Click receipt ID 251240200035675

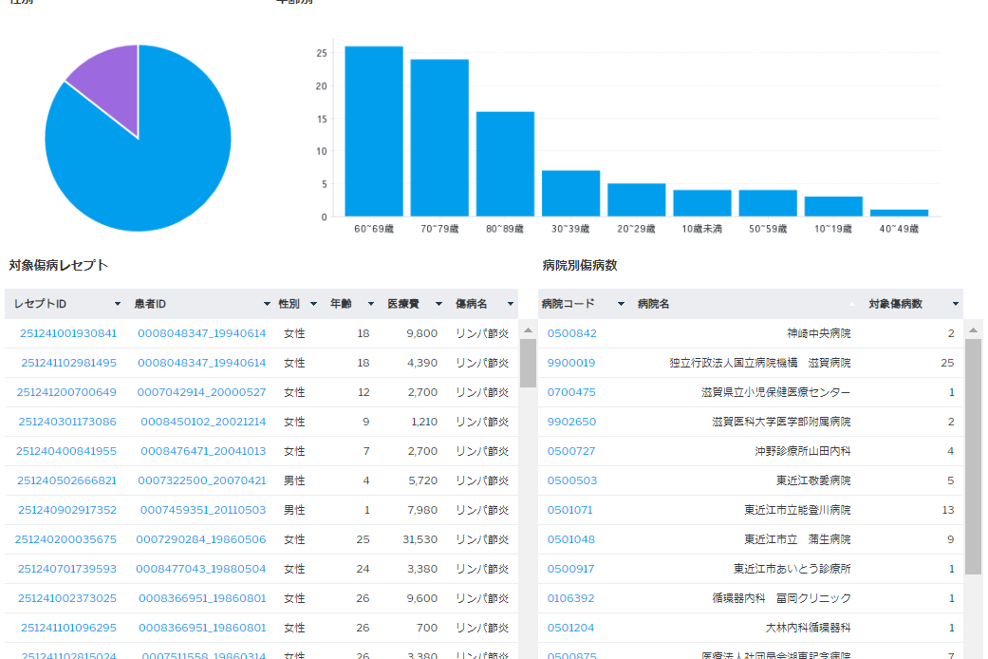coord(65,539)
